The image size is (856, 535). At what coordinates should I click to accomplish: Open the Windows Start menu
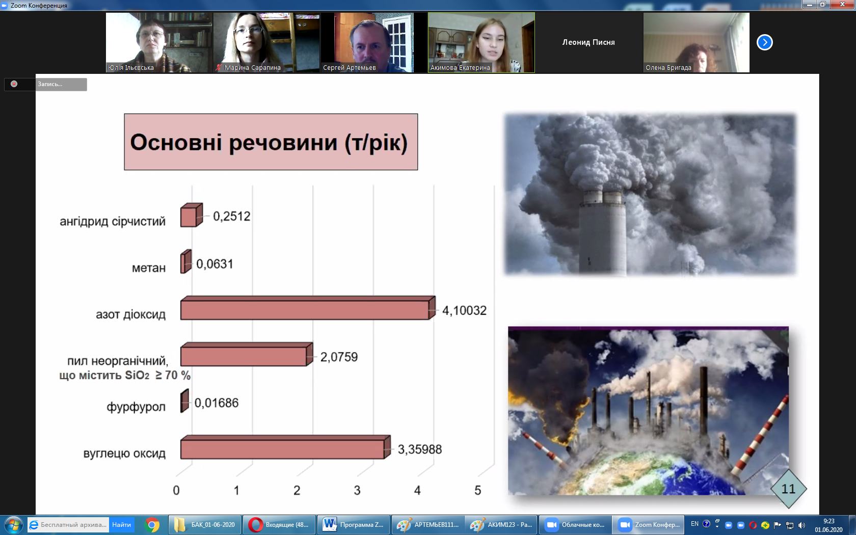click(x=13, y=525)
